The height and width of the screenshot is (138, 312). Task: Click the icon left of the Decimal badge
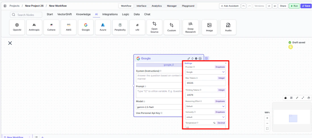point(214,123)
